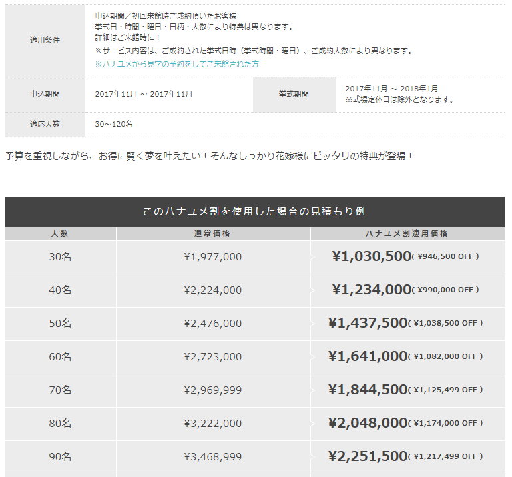This screenshot has height=477, width=512.
Task: Click the ¥1,030,500 discounted price
Action: [372, 256]
